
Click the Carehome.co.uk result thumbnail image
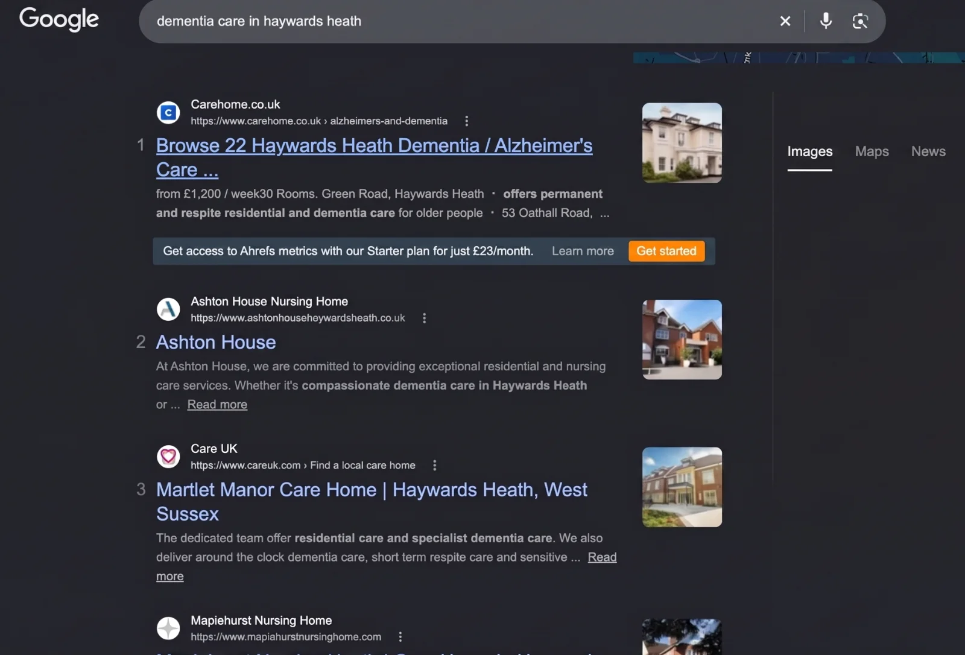(682, 143)
